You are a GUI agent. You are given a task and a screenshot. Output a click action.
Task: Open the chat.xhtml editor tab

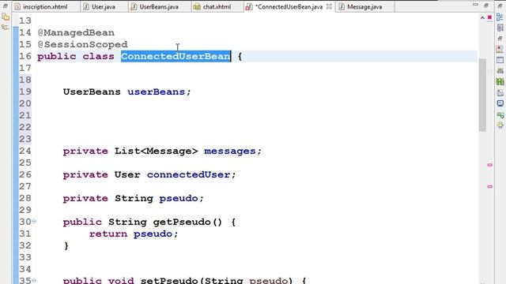coord(213,7)
